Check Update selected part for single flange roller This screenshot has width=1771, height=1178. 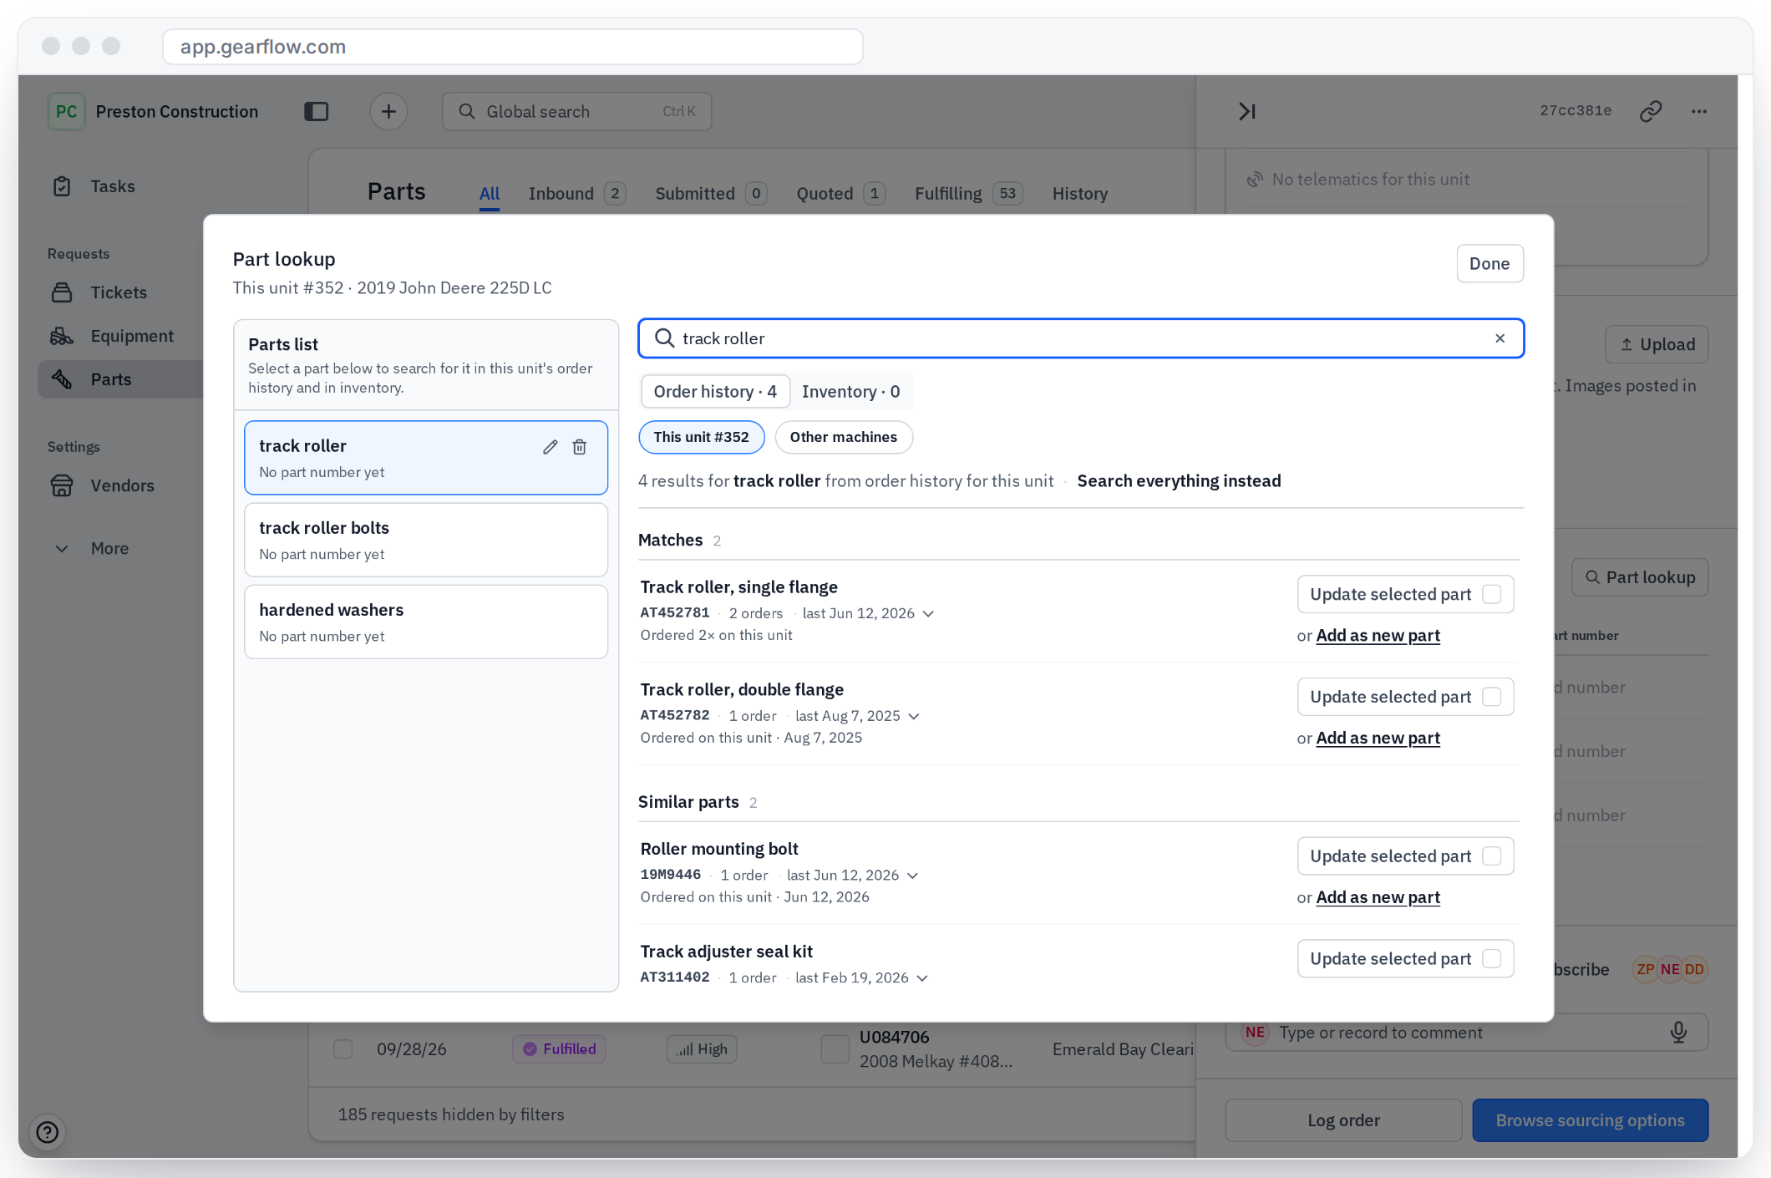(1492, 594)
